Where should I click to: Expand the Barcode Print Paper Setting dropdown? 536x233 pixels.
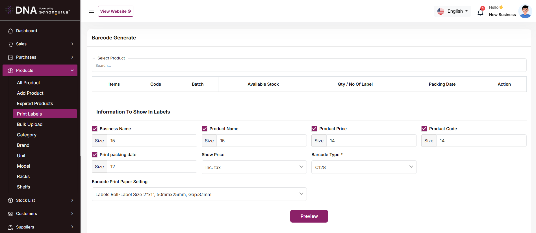tap(199, 194)
